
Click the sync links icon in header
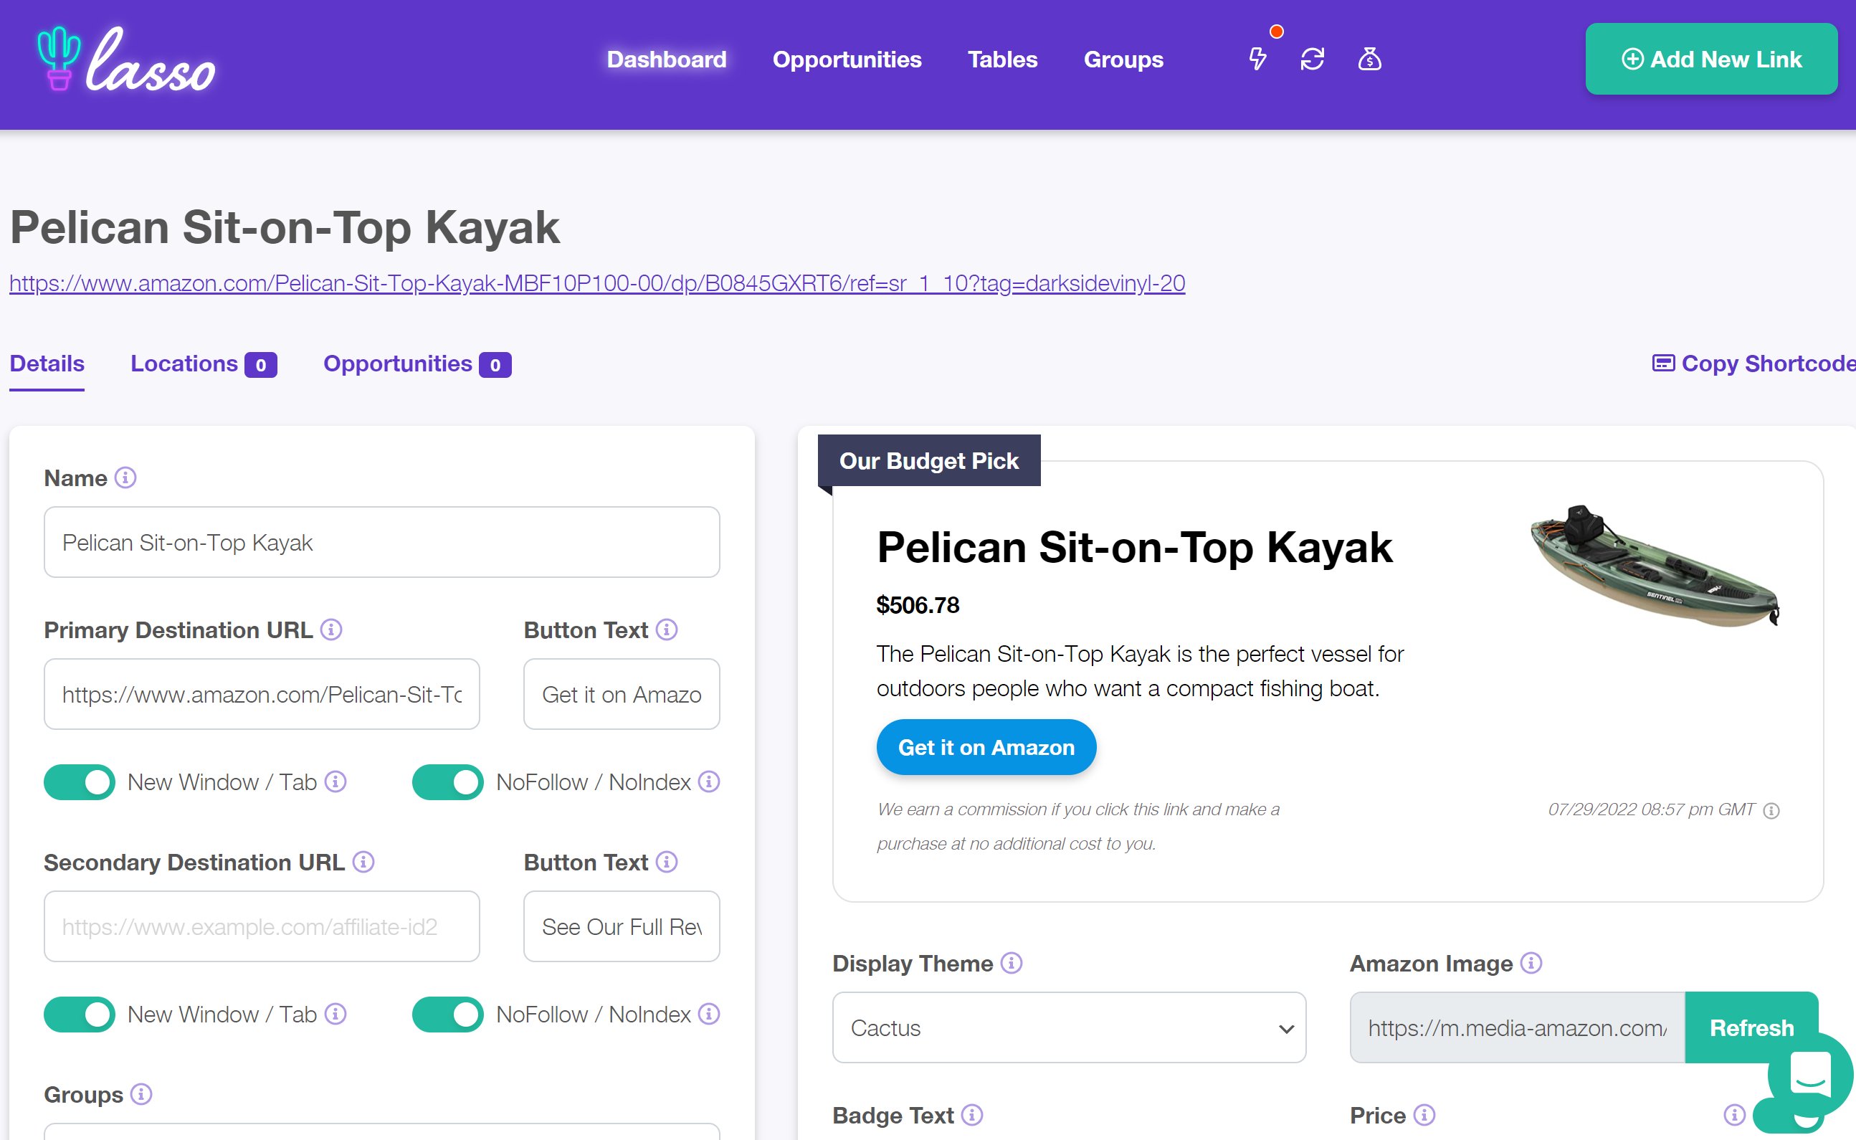pyautogui.click(x=1313, y=59)
